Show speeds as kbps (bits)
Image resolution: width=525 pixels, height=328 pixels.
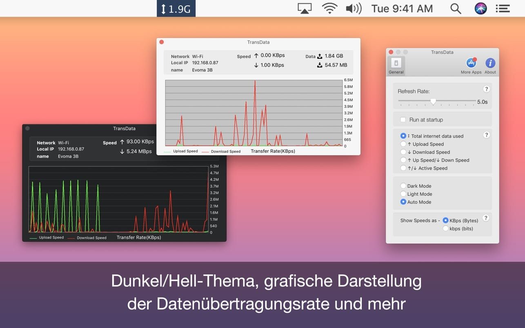[x=445, y=229]
